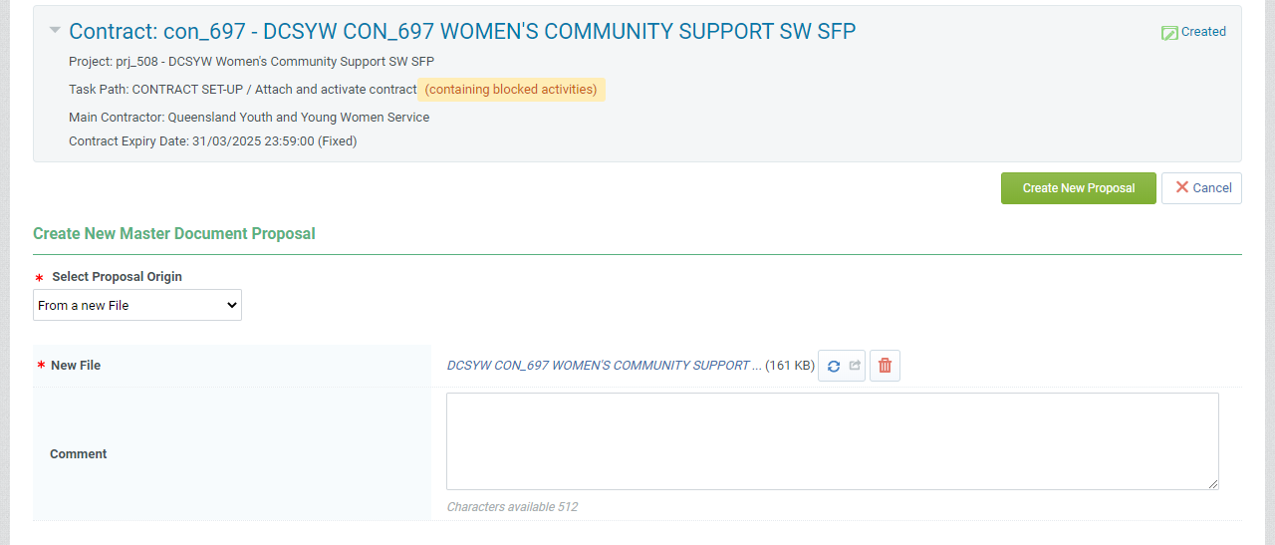
Task: Click the Create New Master Document Proposal heading
Action: coord(174,234)
